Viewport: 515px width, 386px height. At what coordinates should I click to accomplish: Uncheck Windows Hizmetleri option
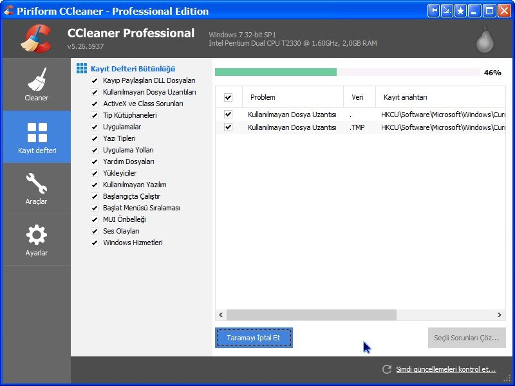tap(95, 243)
